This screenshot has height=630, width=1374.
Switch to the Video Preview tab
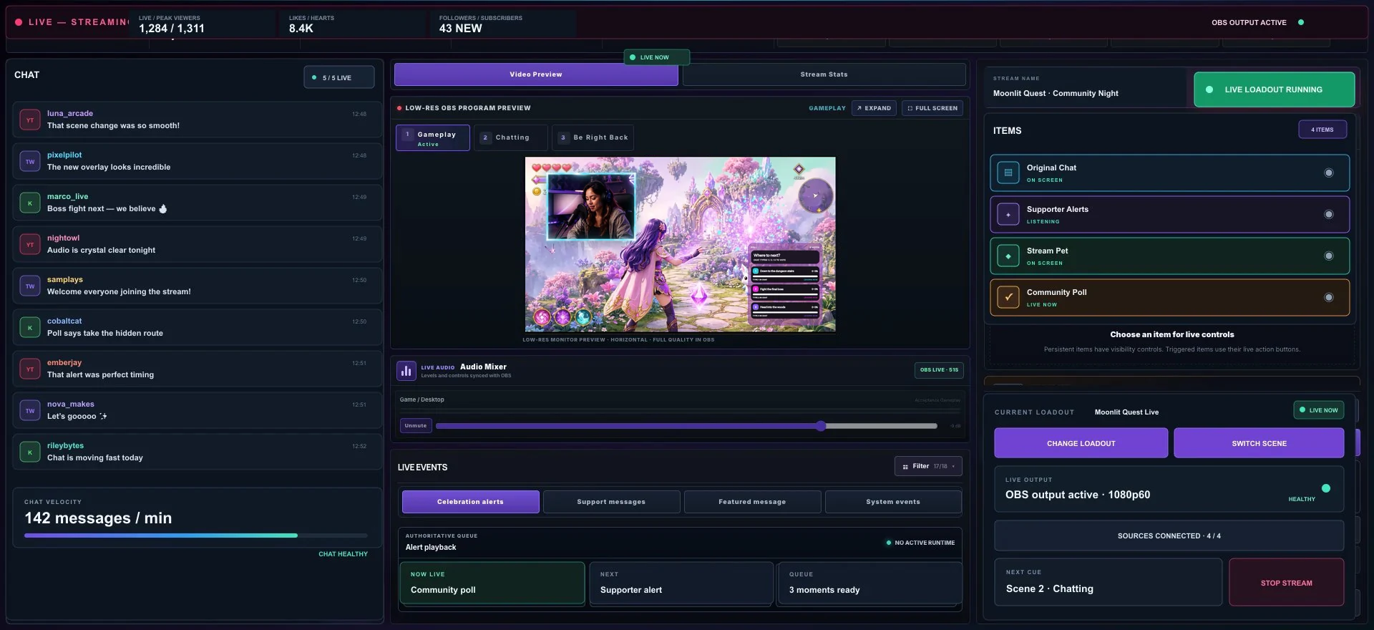tap(536, 74)
